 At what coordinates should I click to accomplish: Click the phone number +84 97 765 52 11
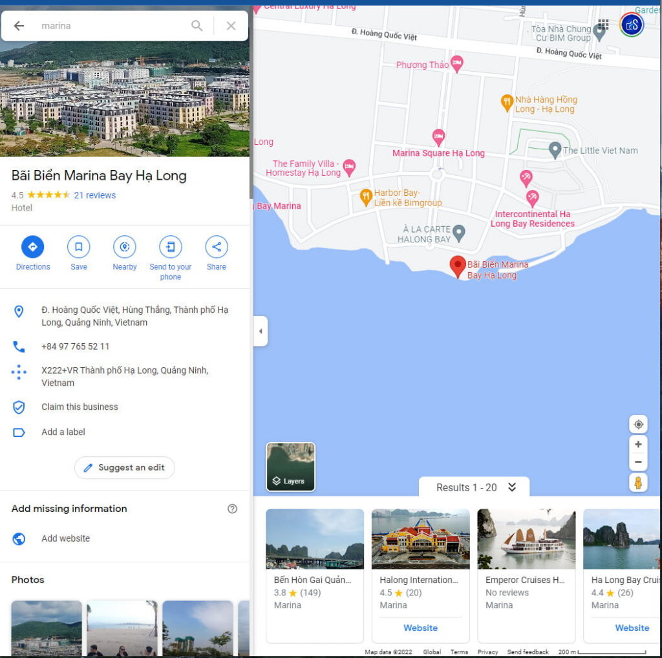[x=125, y=346]
